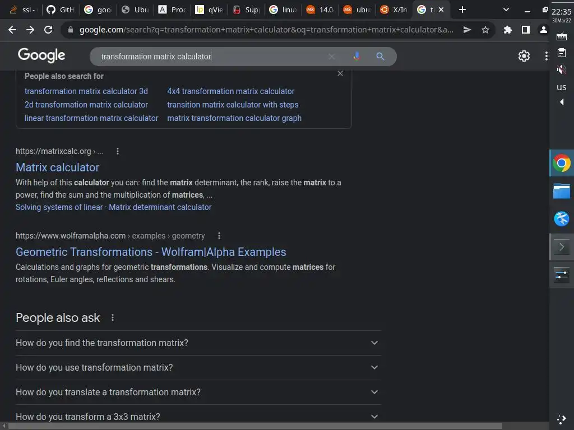Open the browser extensions puzzle icon
This screenshot has width=574, height=430.
coord(507,30)
